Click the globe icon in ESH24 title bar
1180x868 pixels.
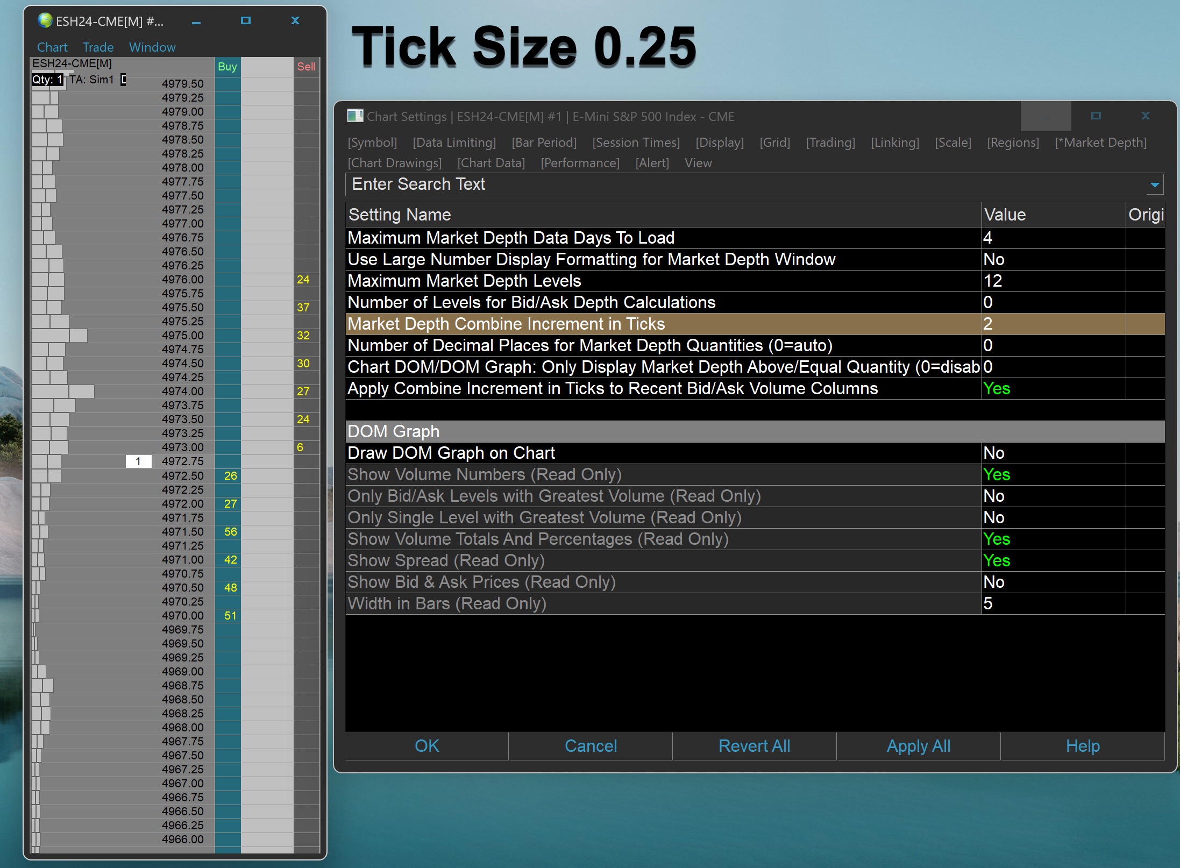pos(45,21)
